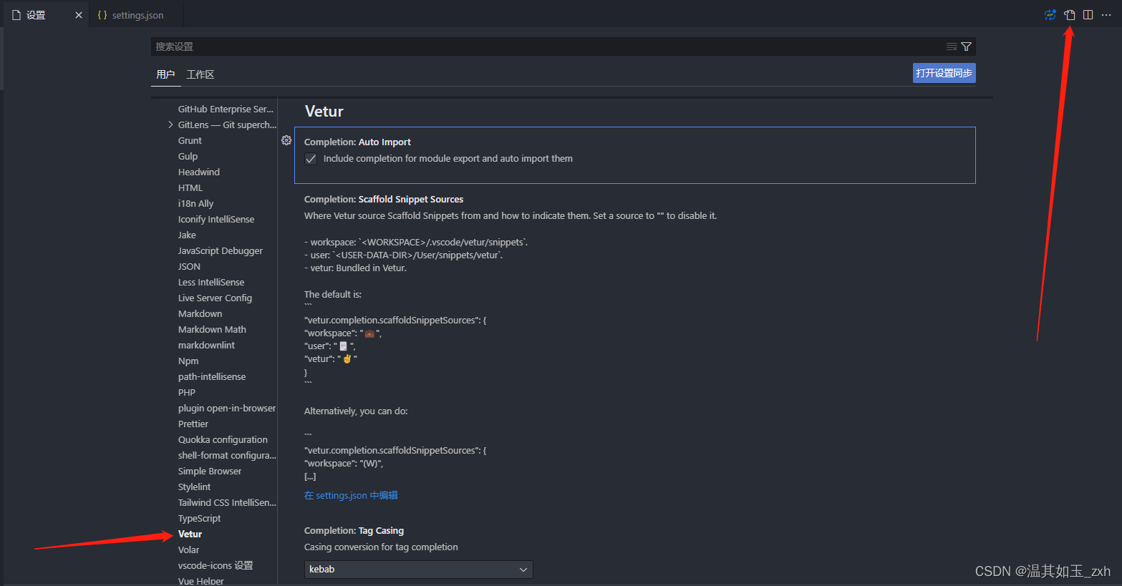
Task: Select Volar in the settings tree
Action: [188, 550]
